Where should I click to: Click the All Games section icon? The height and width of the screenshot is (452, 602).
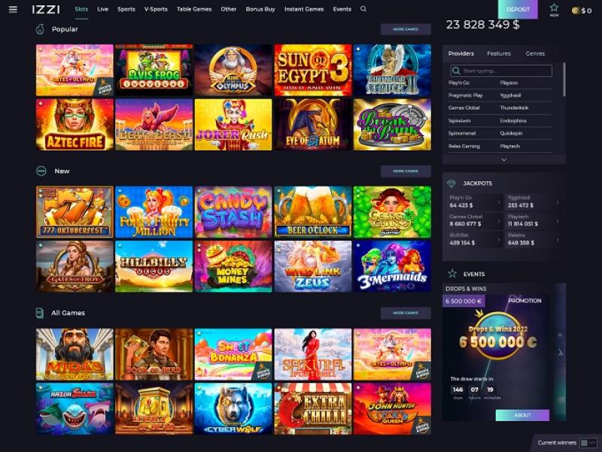[x=40, y=313]
